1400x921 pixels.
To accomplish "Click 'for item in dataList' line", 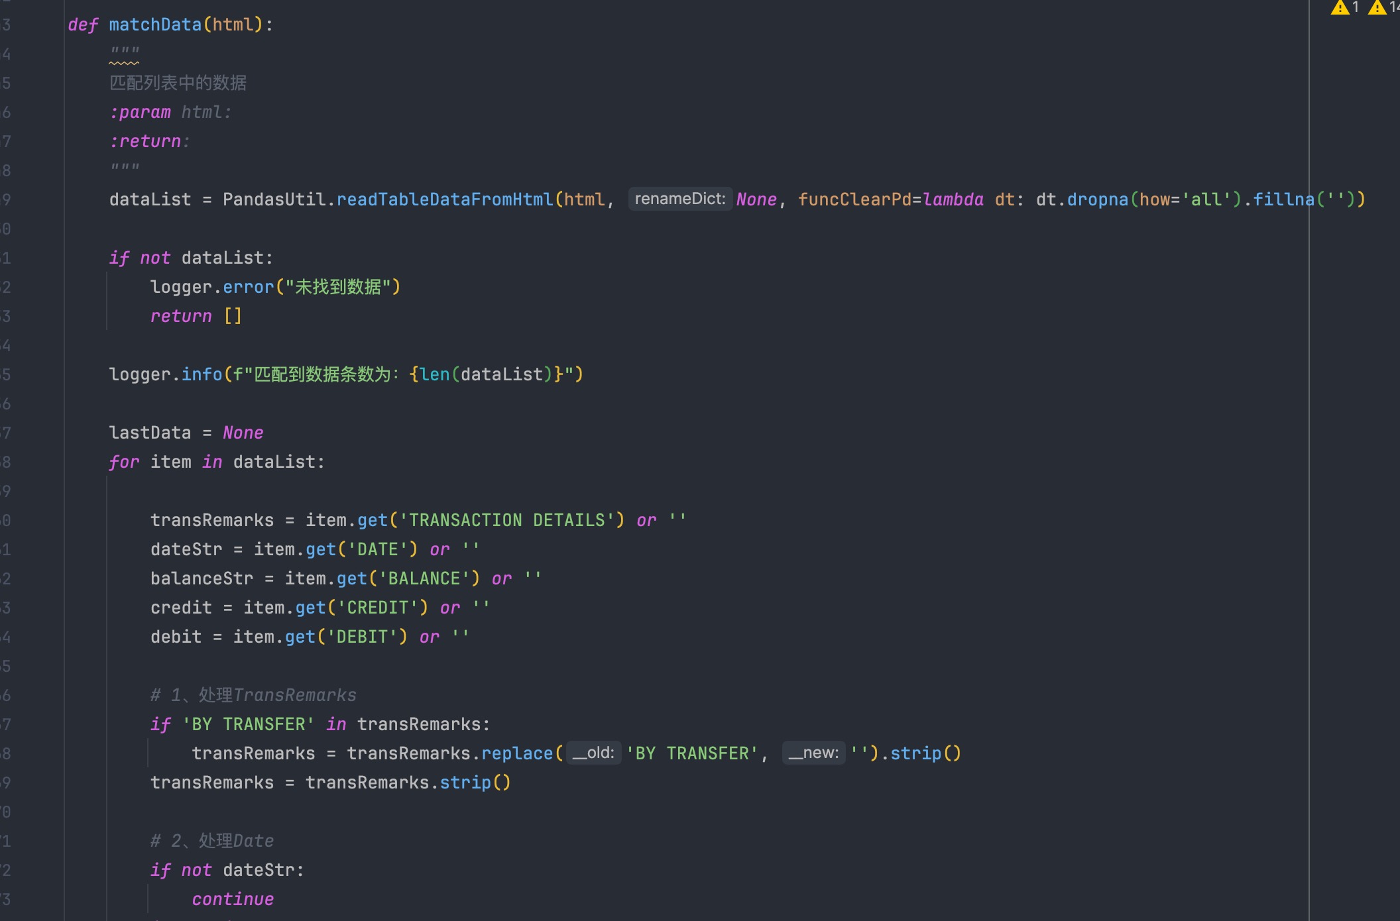I will 217,462.
